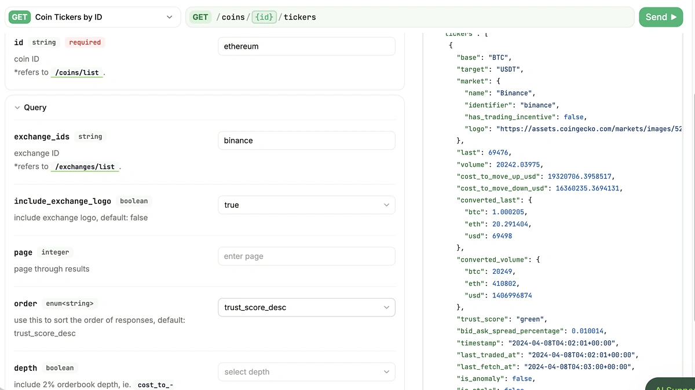695x390 pixels.
Task: Click the AI Support chat button
Action: (672, 384)
